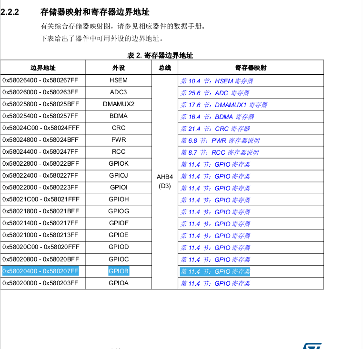Click the highlighted GPIOB peripheral cell
This screenshot has height=349, width=363.
(x=119, y=271)
